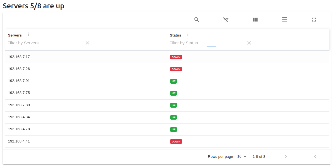Viewport: 334px width, 167px height.
Task: Click DOWN badge for 192.168.4.41
Action: (x=176, y=141)
